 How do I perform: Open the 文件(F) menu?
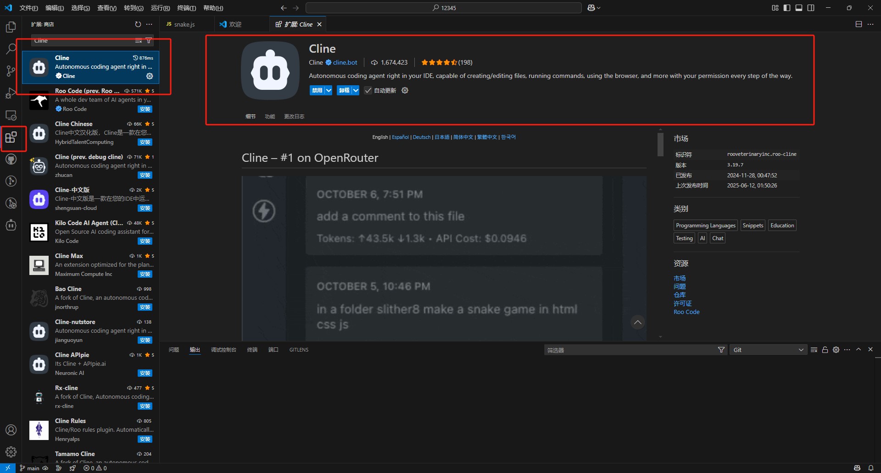(x=28, y=8)
